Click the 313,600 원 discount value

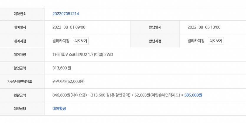(x=62, y=68)
